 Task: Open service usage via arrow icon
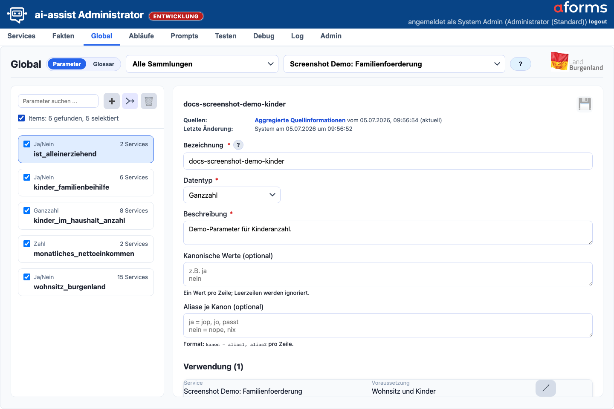coord(546,388)
